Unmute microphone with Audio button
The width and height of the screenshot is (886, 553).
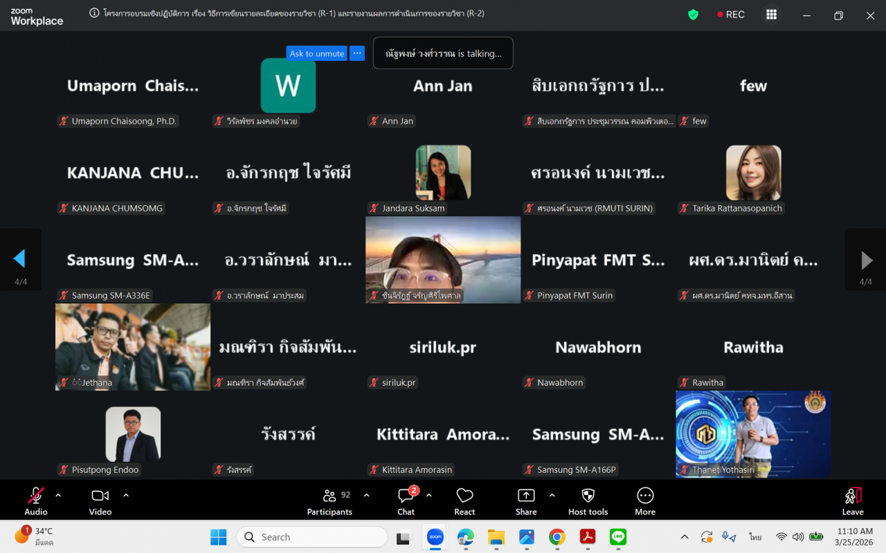pyautogui.click(x=36, y=500)
